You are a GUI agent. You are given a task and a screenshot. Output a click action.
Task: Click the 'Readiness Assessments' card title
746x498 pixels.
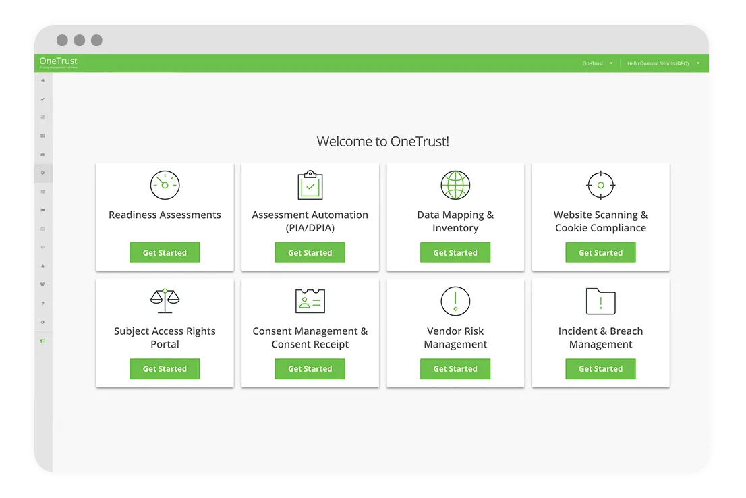coord(165,215)
